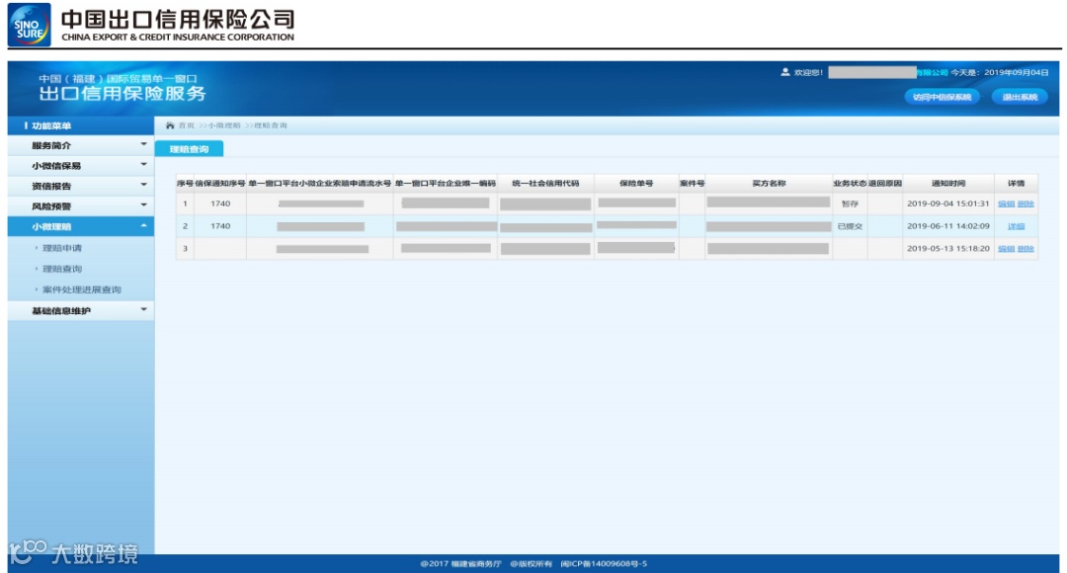Click the 买方名称 column header
Screen dimensions: 1067x573
(769, 184)
